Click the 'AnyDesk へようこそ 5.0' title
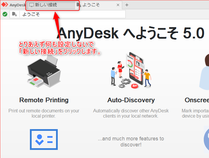Image resolution: width=209 pixels, height=158 pixels. click(x=131, y=33)
